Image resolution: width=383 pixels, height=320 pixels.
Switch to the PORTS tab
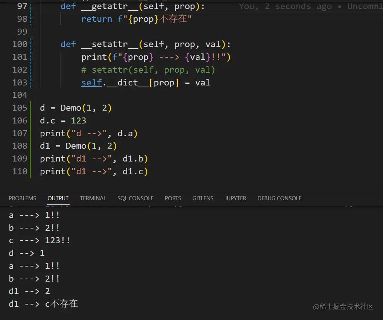pyautogui.click(x=173, y=198)
